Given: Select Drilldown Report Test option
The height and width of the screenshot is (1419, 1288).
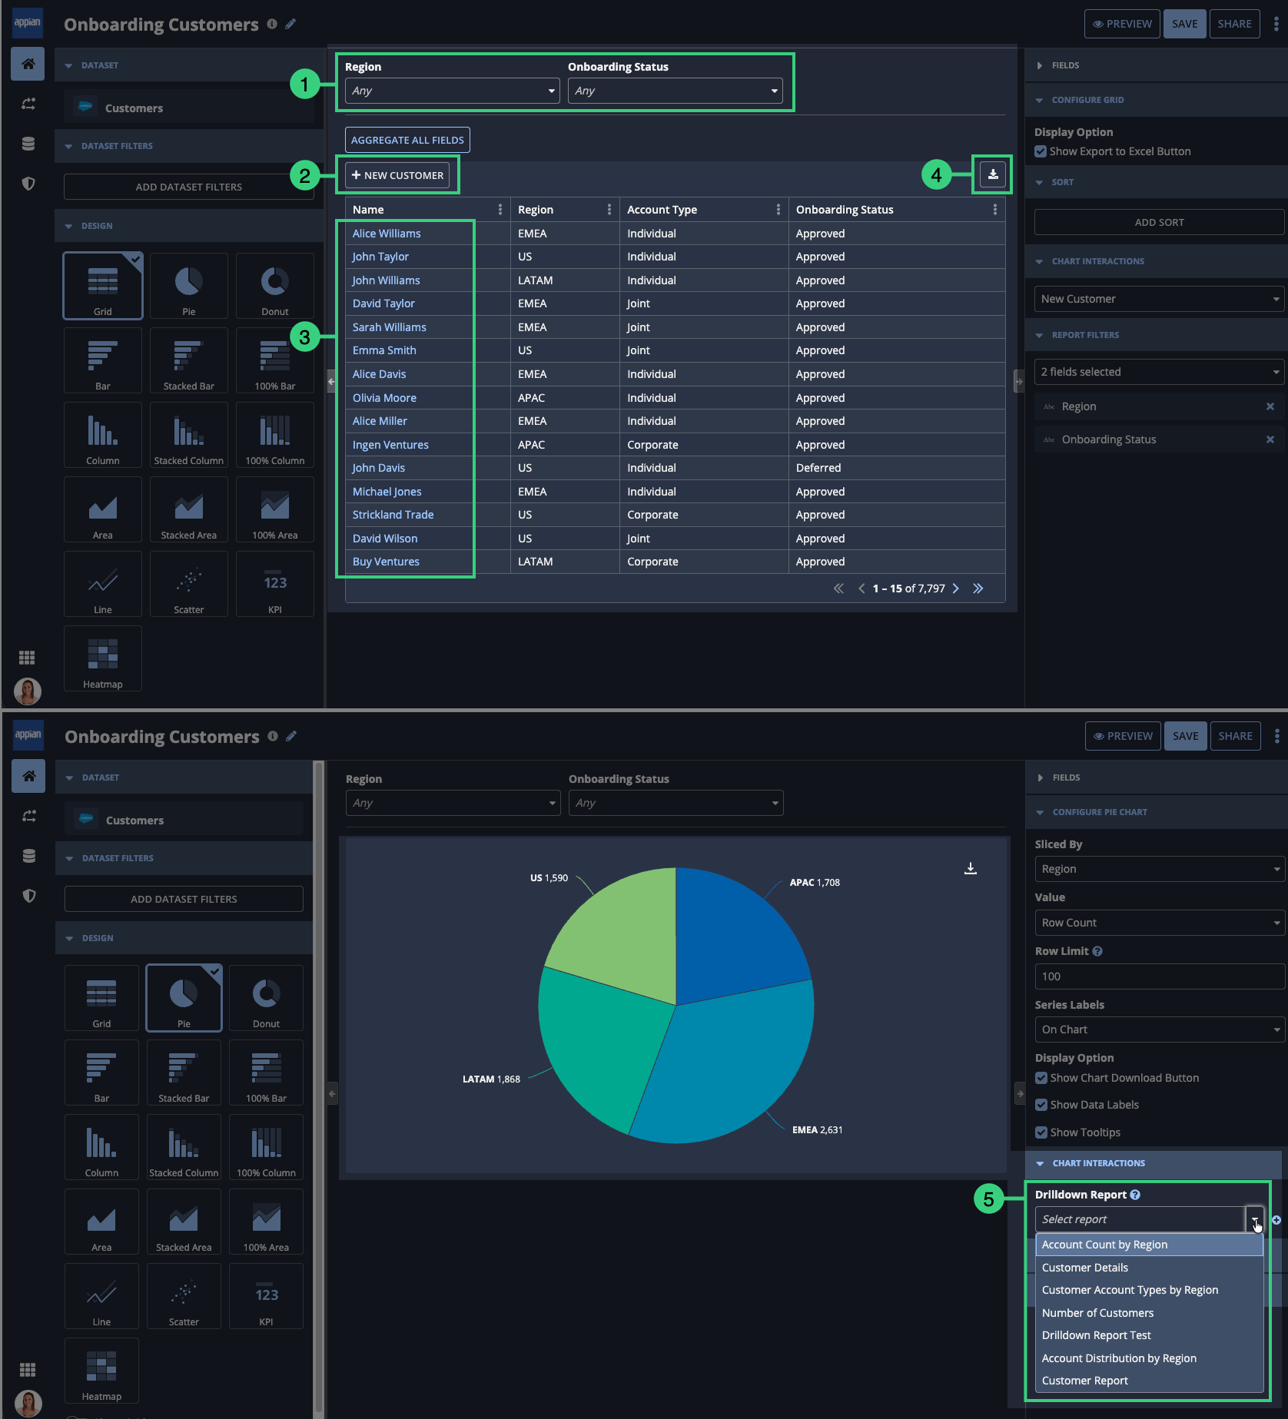Looking at the screenshot, I should (x=1150, y=1335).
